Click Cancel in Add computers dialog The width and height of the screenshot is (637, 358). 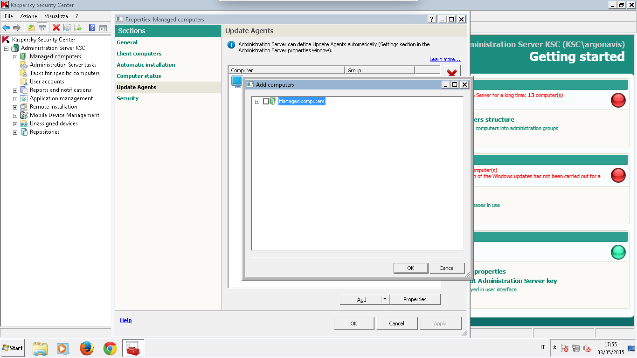pos(447,268)
